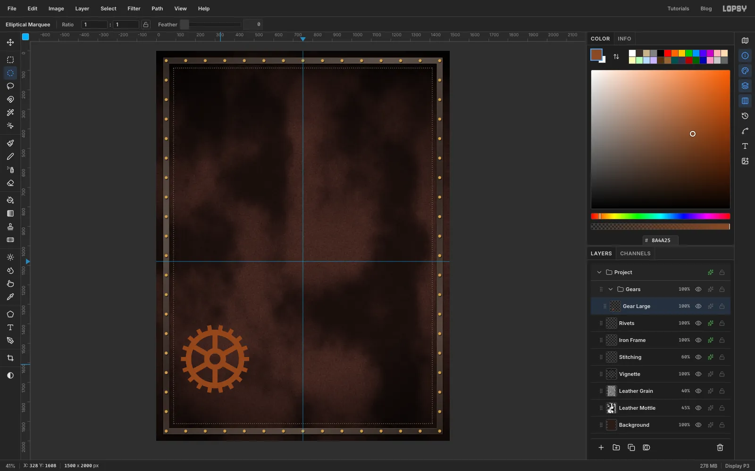Image resolution: width=755 pixels, height=471 pixels.
Task: Open the History panel icon
Action: (x=745, y=116)
